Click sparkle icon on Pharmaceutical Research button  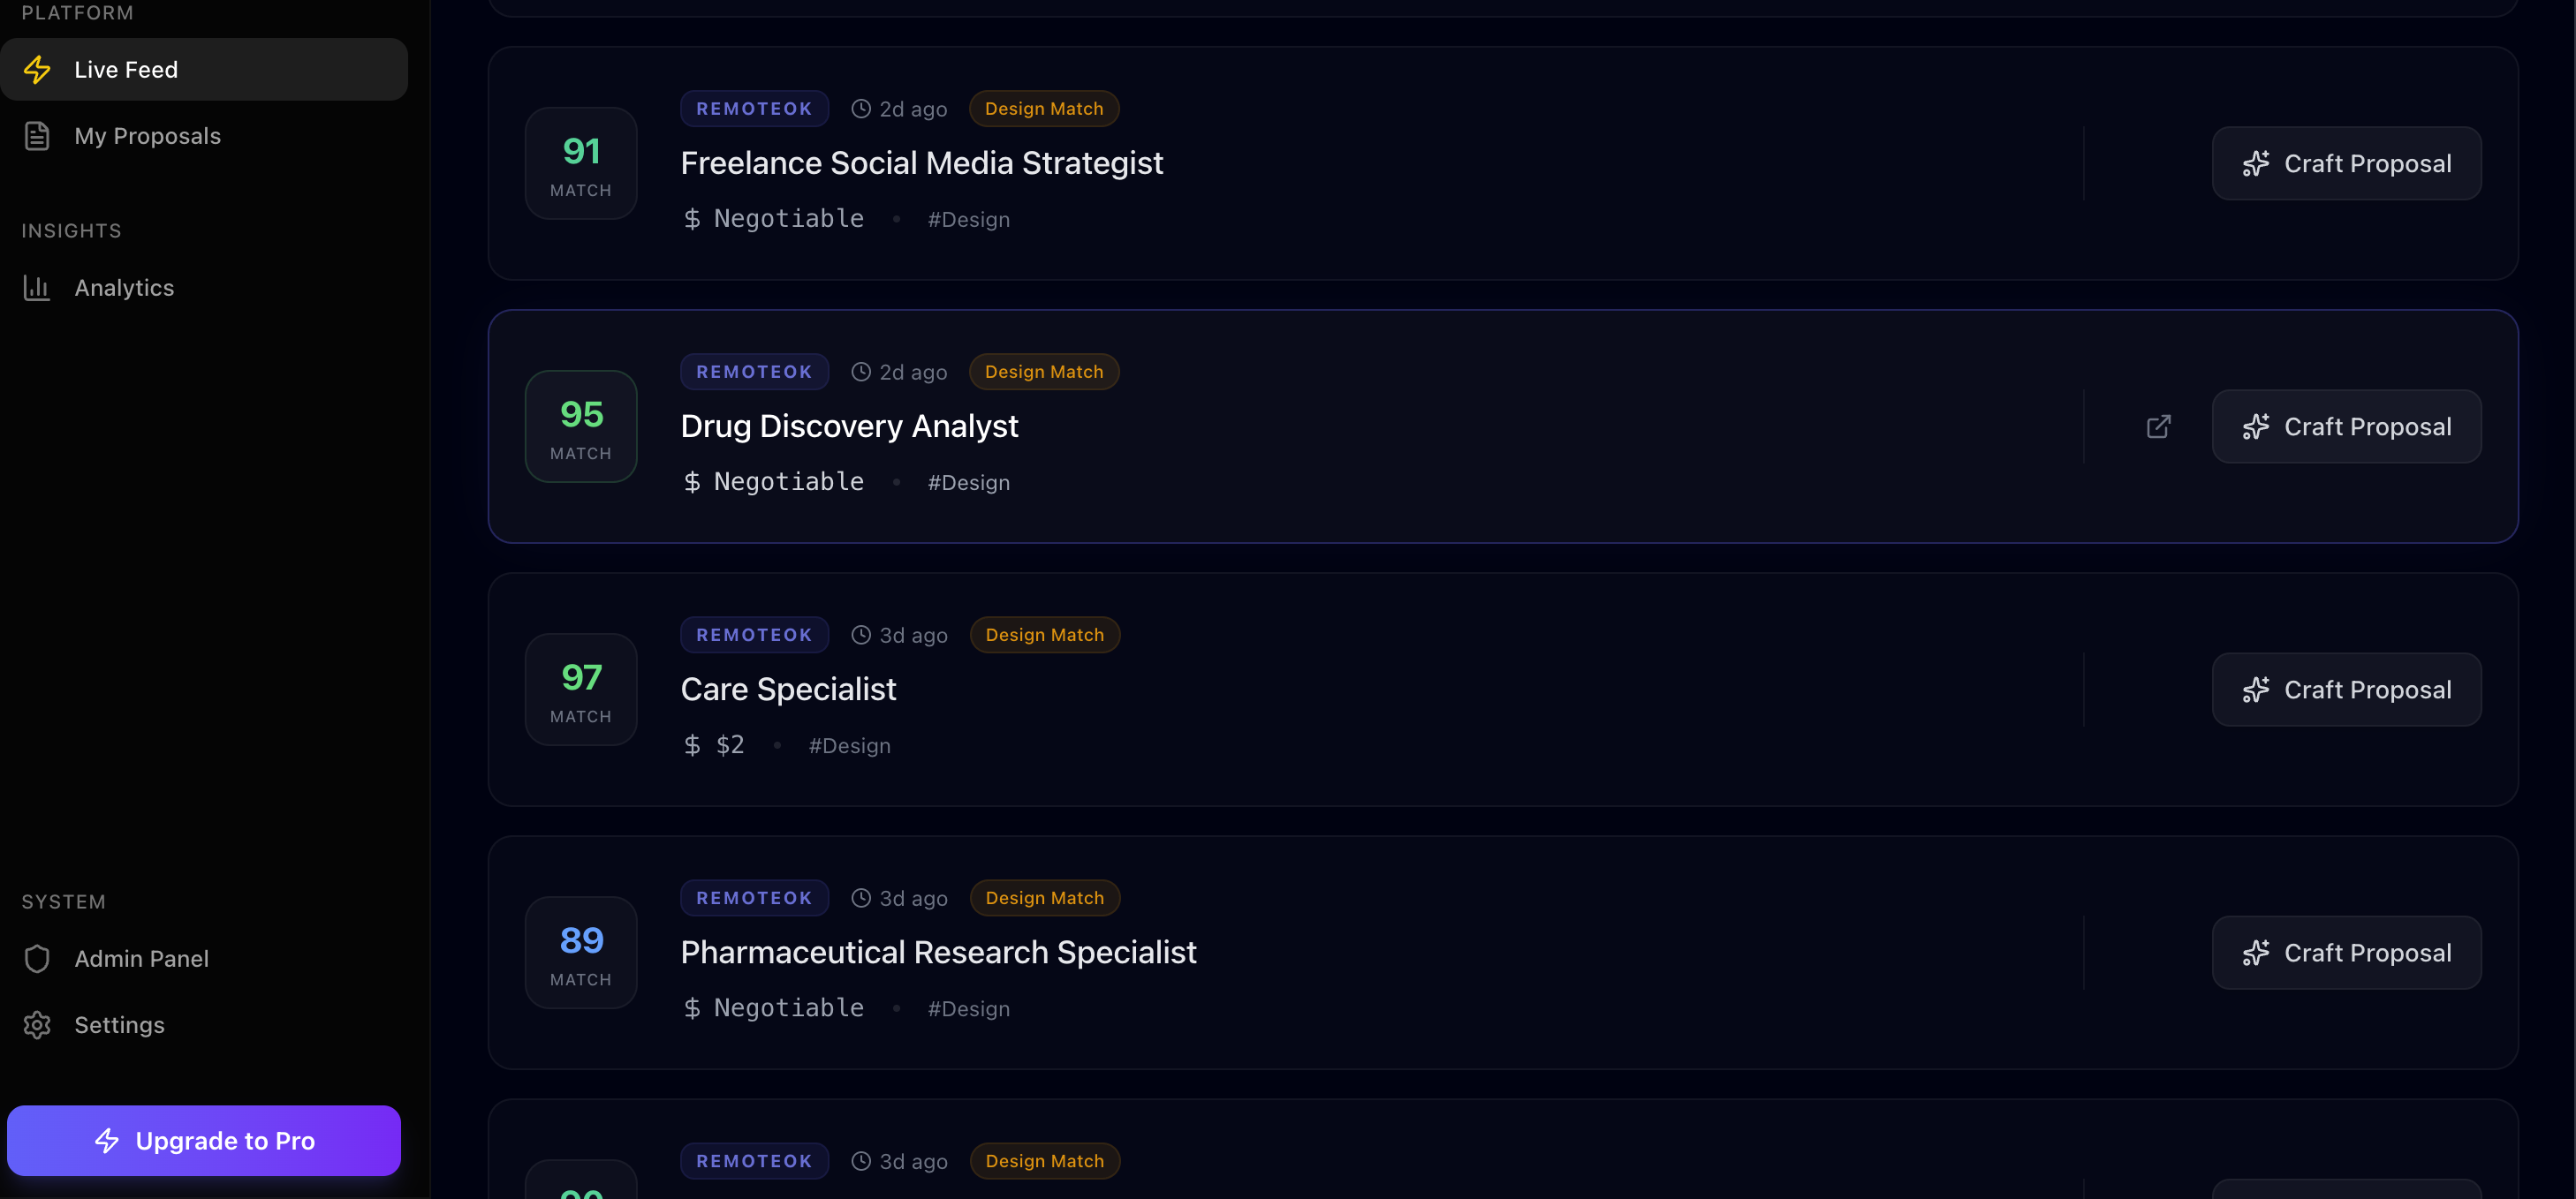tap(2255, 952)
